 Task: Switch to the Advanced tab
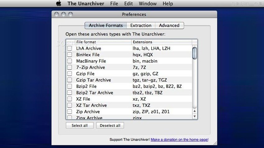(169, 25)
